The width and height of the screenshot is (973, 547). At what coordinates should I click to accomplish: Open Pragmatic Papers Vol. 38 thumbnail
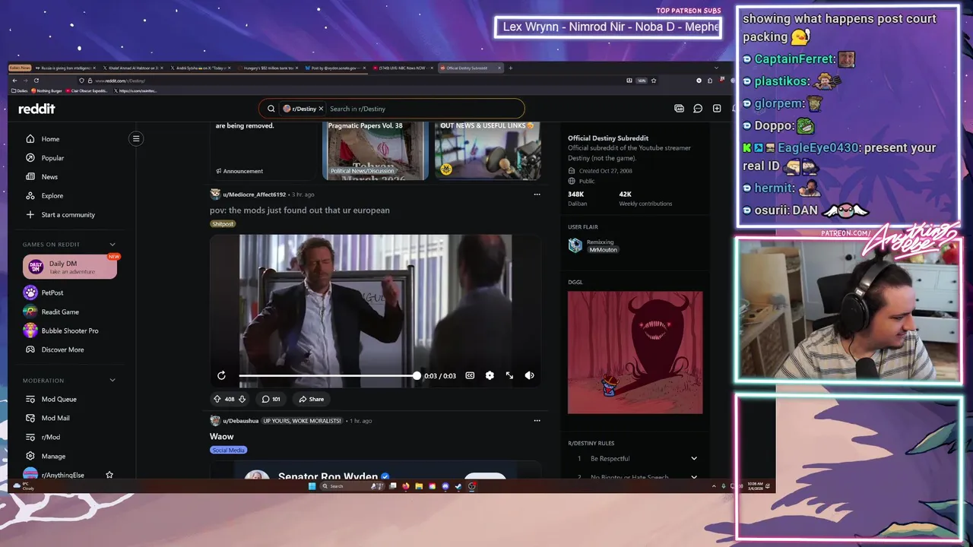pos(376,150)
